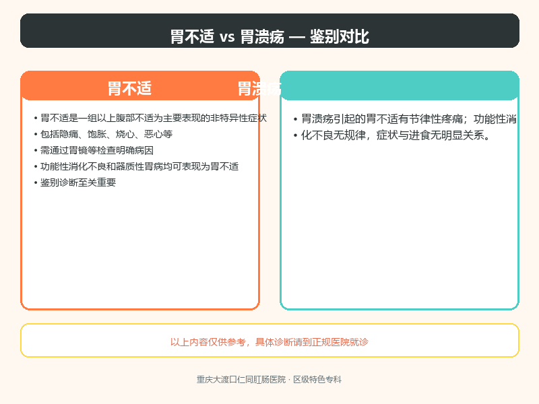This screenshot has height=404, width=539.
Task: Select the orange 胃不适 card header
Action: point(140,86)
